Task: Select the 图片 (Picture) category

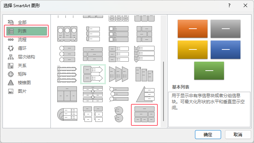Action: coord(22,91)
